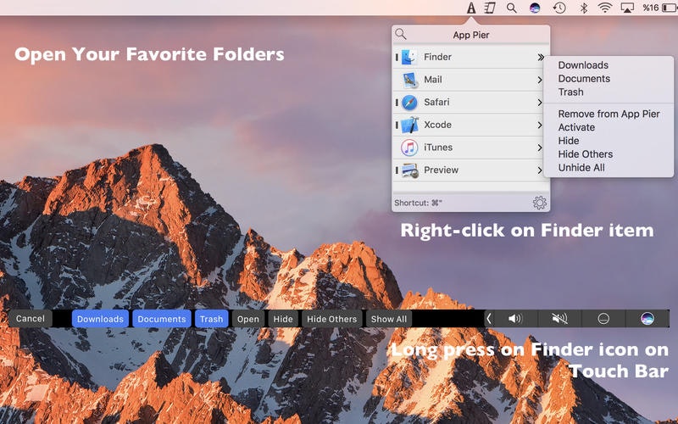Tap Open on the Touch Bar
This screenshot has height=424, width=678.
(248, 319)
